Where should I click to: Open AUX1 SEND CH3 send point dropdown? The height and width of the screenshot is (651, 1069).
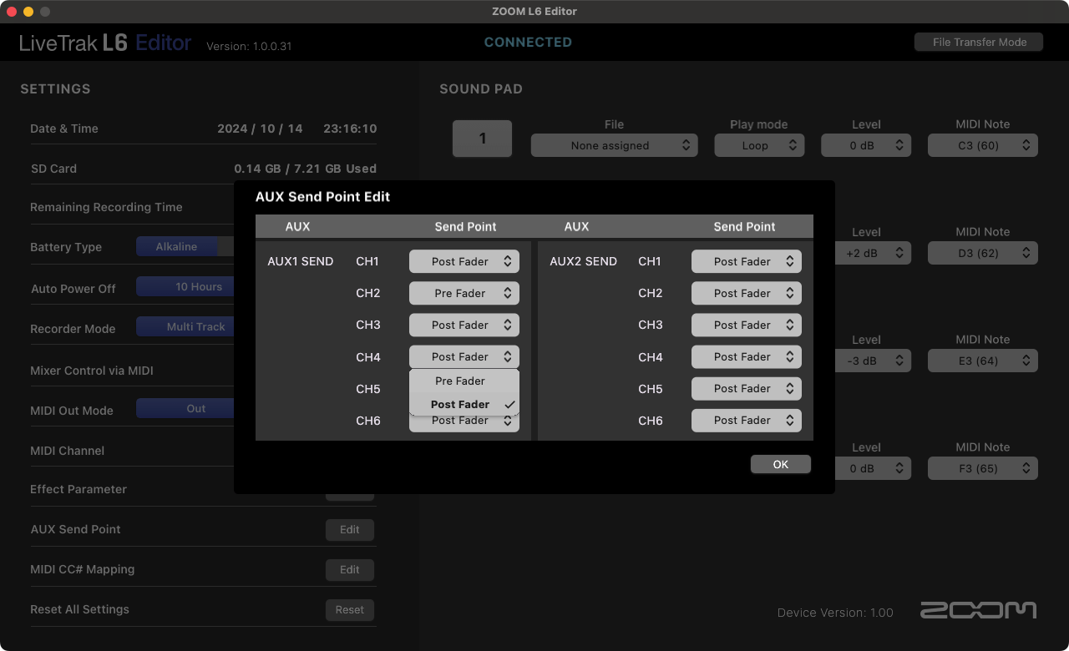464,325
